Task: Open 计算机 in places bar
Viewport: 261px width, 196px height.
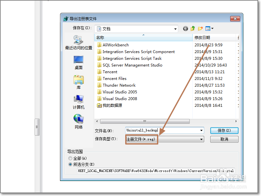Action: (79, 102)
